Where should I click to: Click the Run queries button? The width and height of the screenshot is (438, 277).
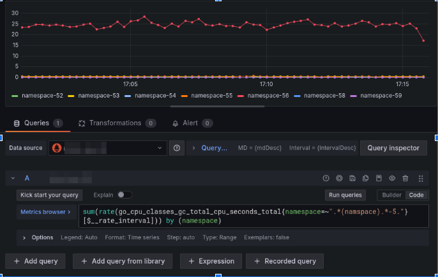[345, 195]
